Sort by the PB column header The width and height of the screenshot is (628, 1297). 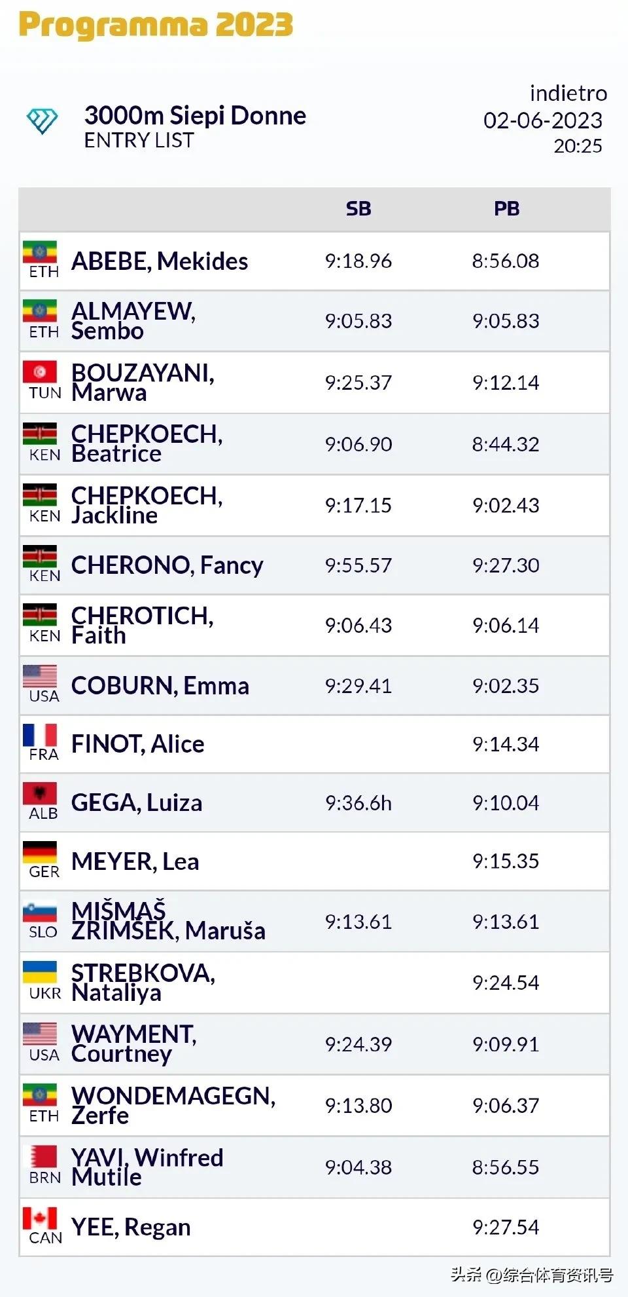click(x=506, y=209)
